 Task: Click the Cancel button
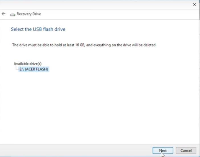[x=186, y=150]
